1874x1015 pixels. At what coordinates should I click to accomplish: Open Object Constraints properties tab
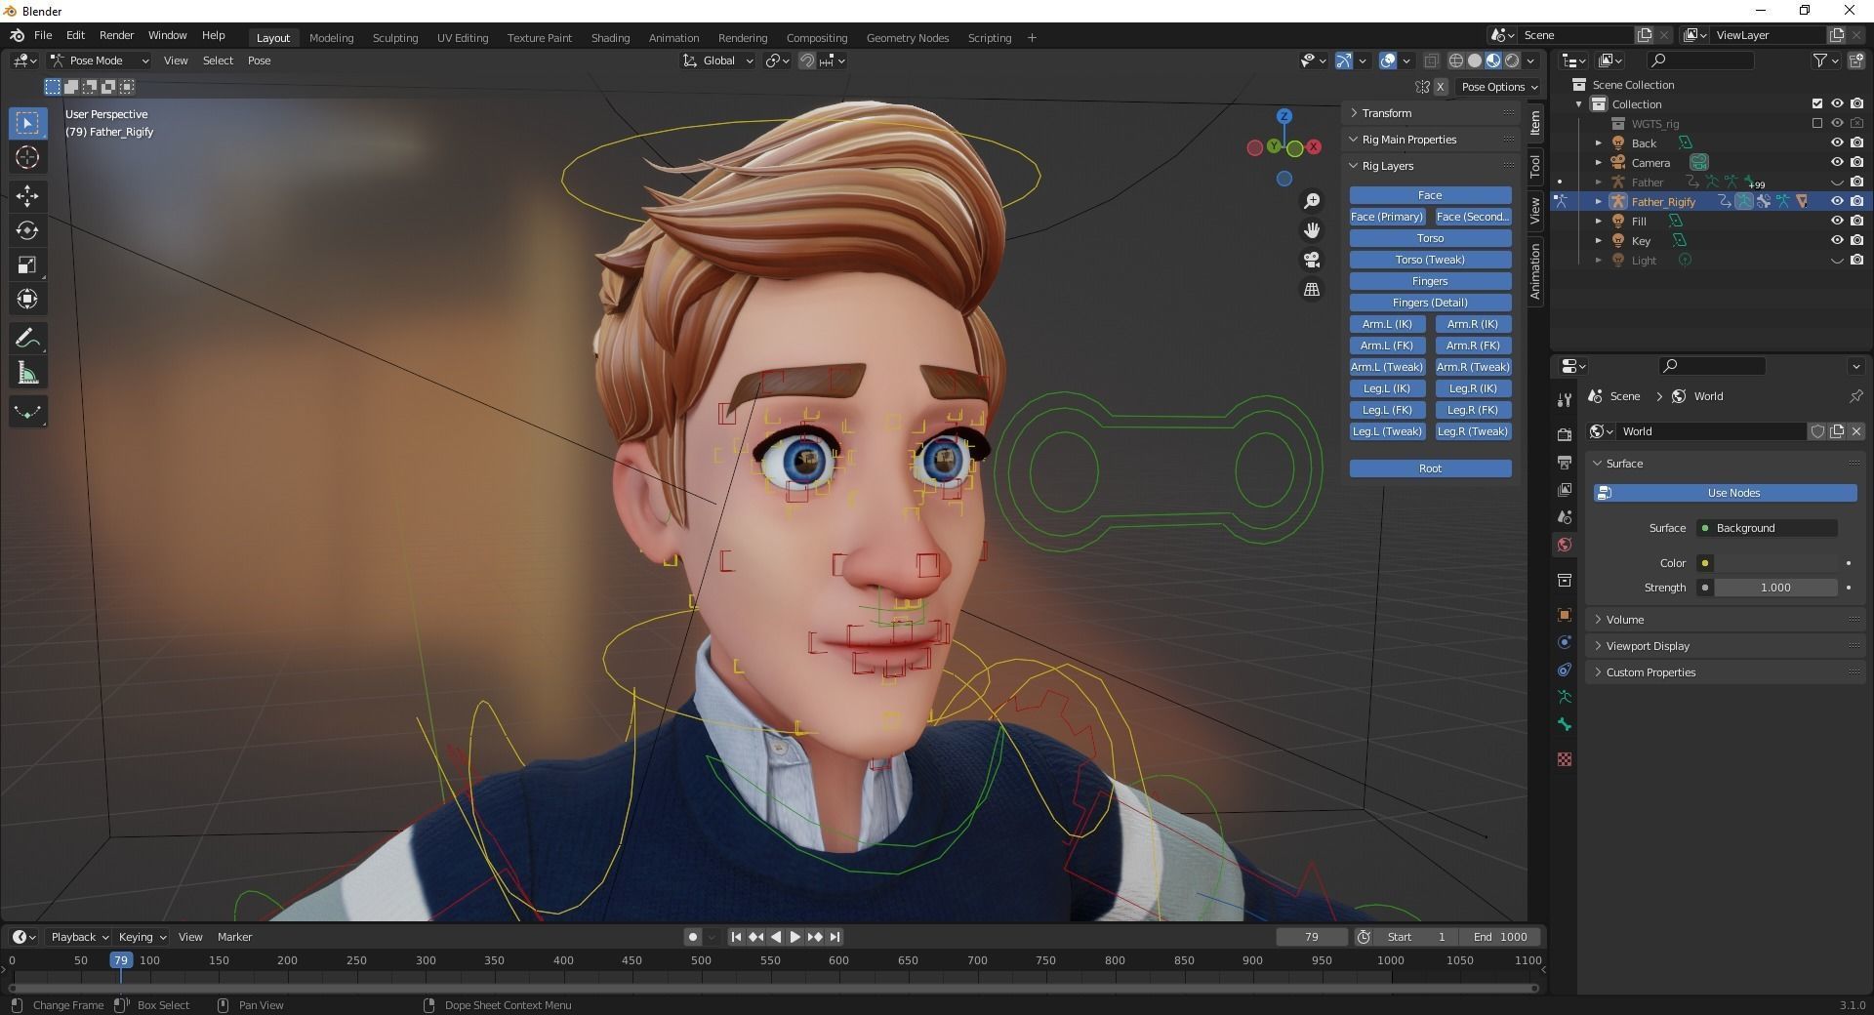(1565, 670)
